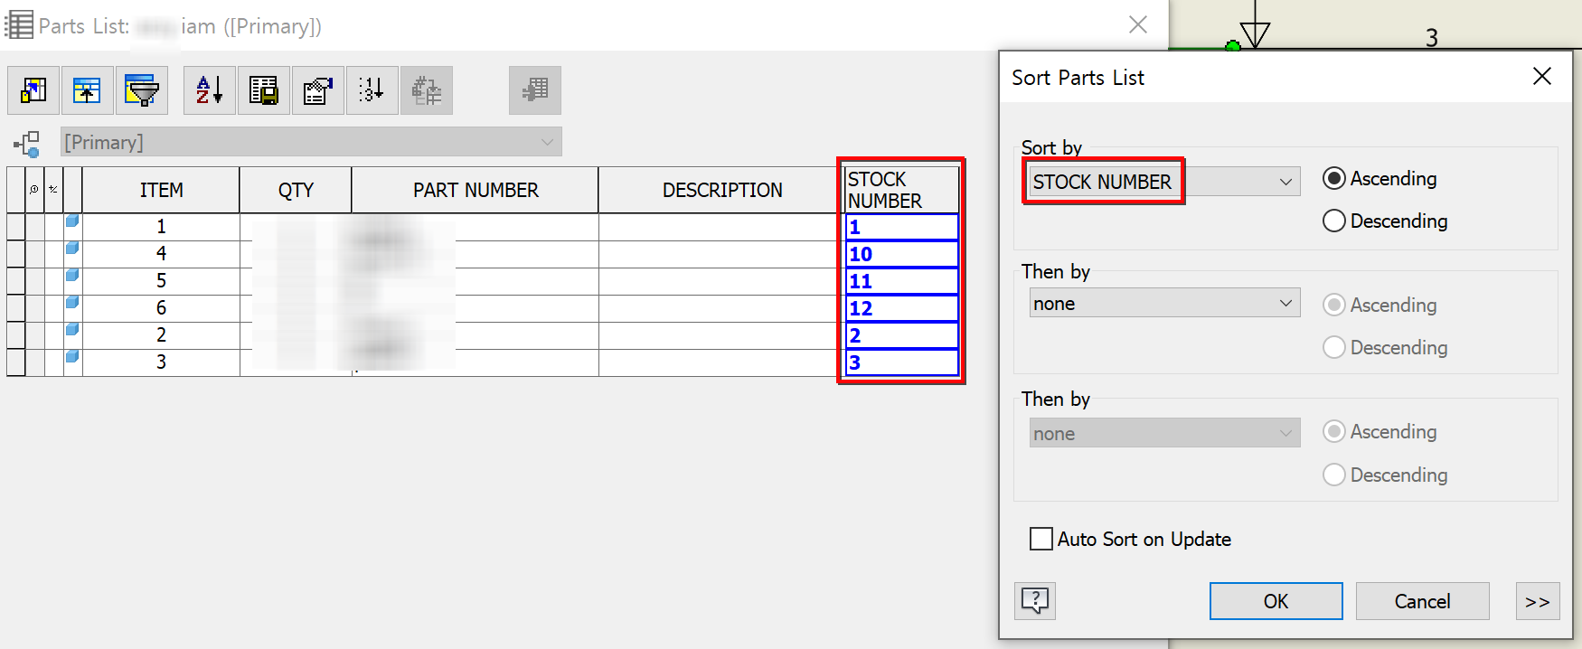This screenshot has width=1582, height=649.
Task: Select Descending for the primary Sort by
Action: coord(1334,221)
